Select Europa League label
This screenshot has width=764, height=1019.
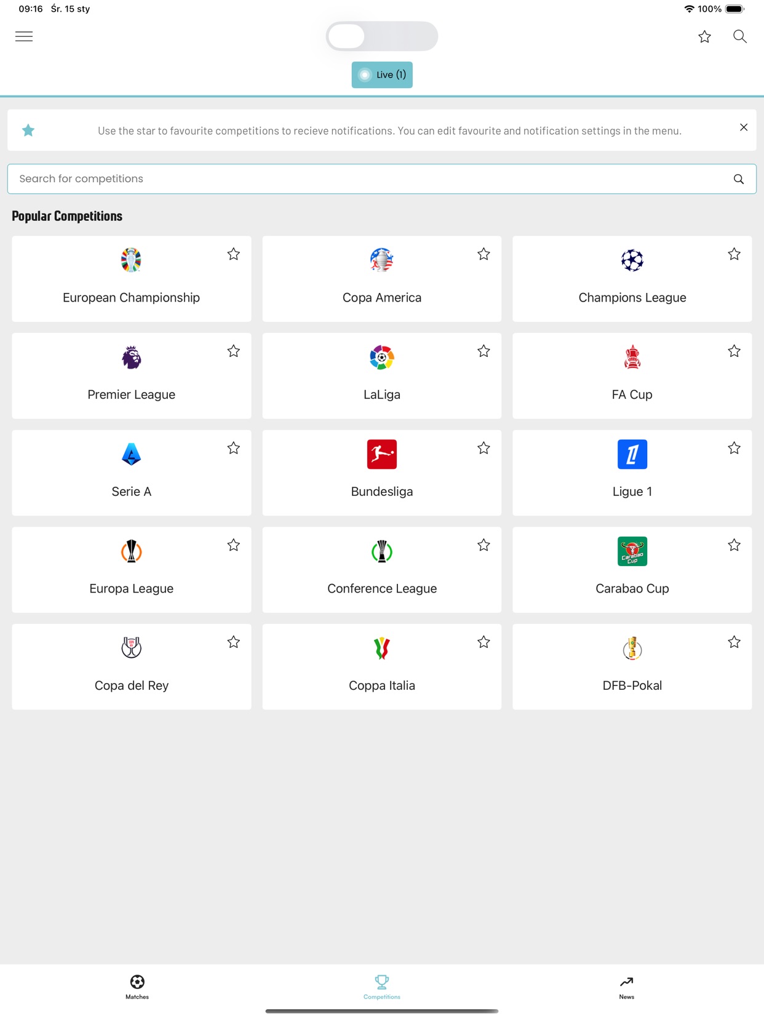click(131, 589)
